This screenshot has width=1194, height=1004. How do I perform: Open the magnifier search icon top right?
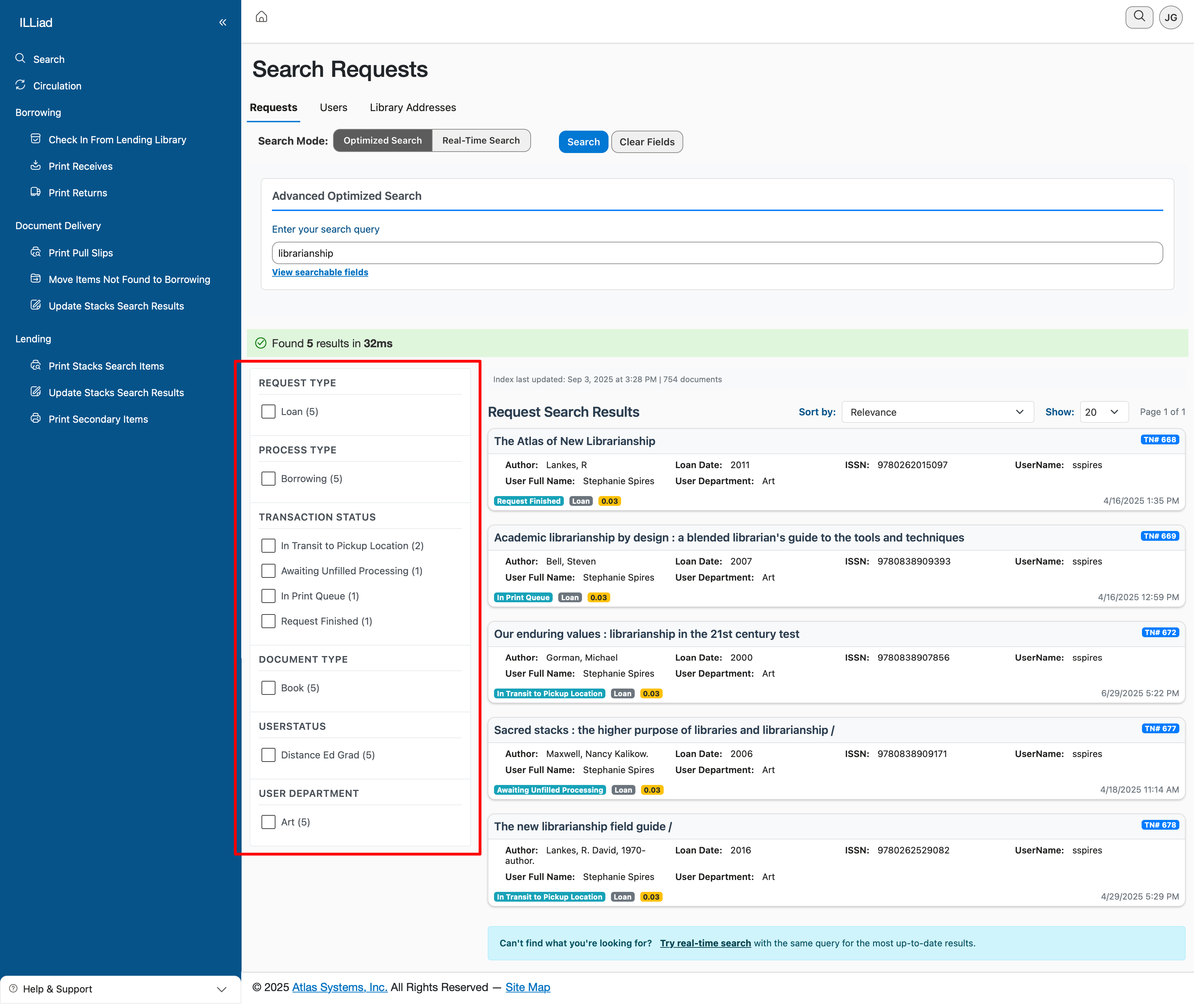click(x=1139, y=17)
